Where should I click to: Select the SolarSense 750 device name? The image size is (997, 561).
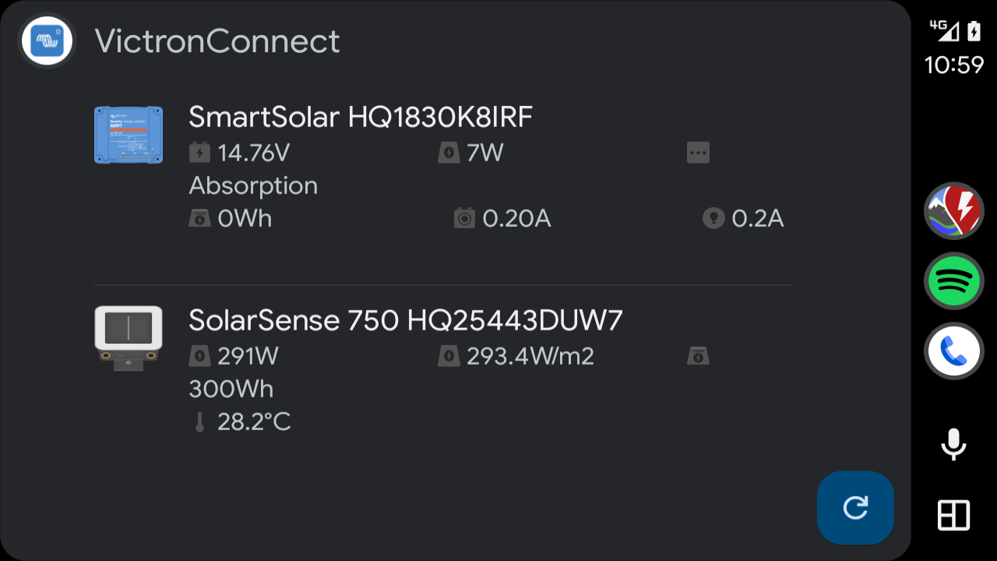click(406, 319)
